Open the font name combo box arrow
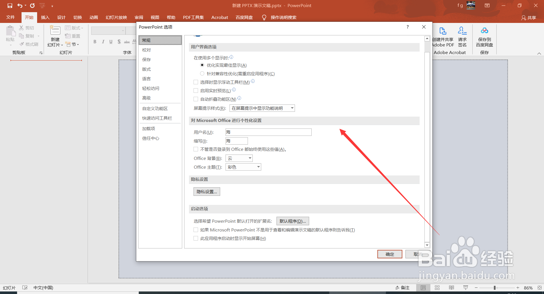 click(x=123, y=31)
